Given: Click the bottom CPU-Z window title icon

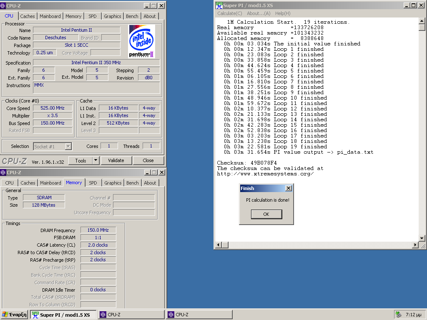Looking at the screenshot, I should (x=3, y=172).
